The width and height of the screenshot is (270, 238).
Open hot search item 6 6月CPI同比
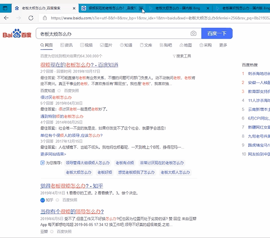tap(259, 119)
